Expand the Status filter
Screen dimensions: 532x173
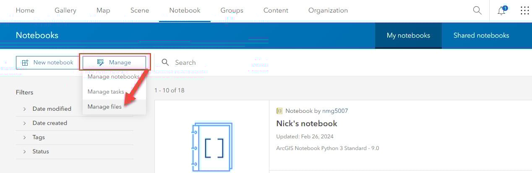24,151
